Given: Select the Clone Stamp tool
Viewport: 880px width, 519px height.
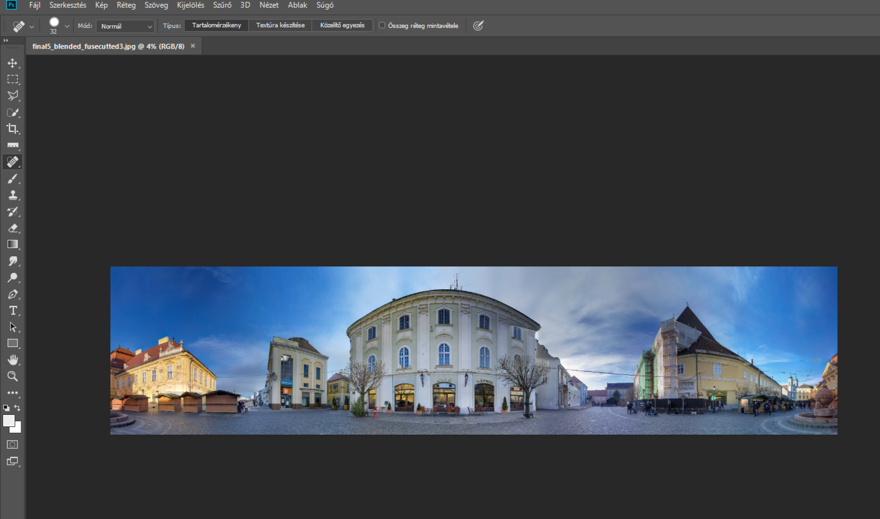Looking at the screenshot, I should pos(12,195).
